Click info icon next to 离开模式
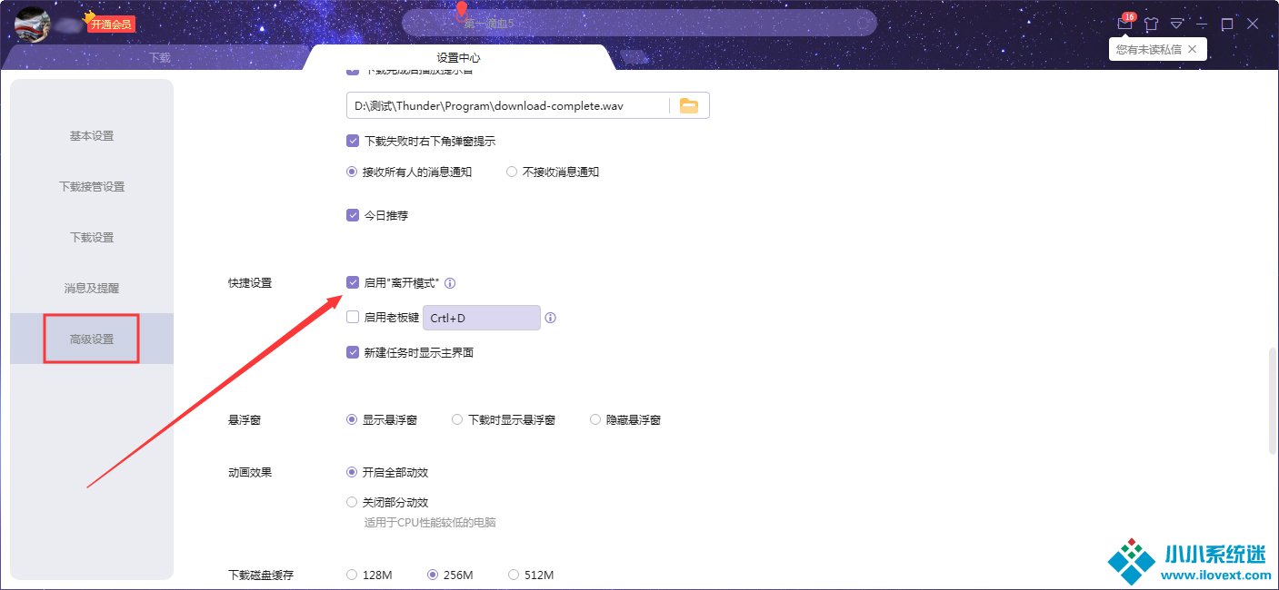This screenshot has height=590, width=1279. click(450, 283)
